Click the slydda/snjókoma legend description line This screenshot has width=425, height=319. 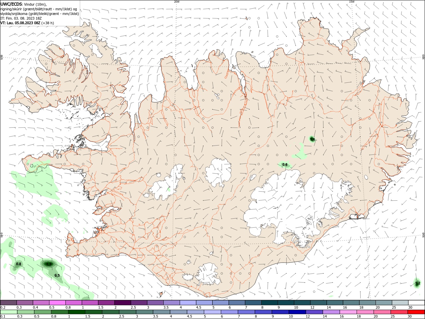40,14
